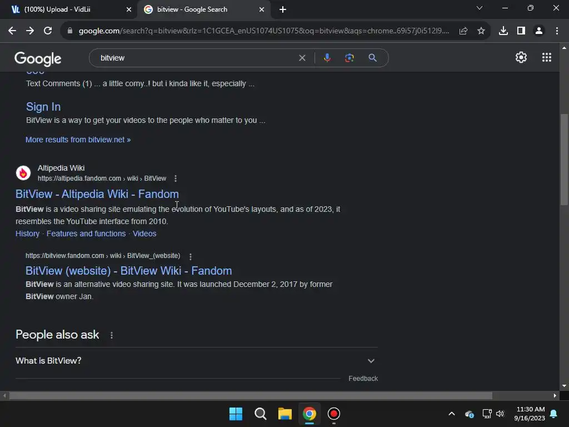Submit search with magnifier icon
Screen dimensions: 569x427
click(x=372, y=58)
